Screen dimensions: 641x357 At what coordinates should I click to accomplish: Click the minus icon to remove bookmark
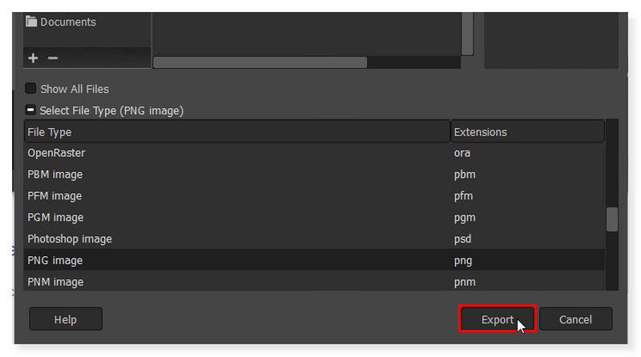(53, 58)
